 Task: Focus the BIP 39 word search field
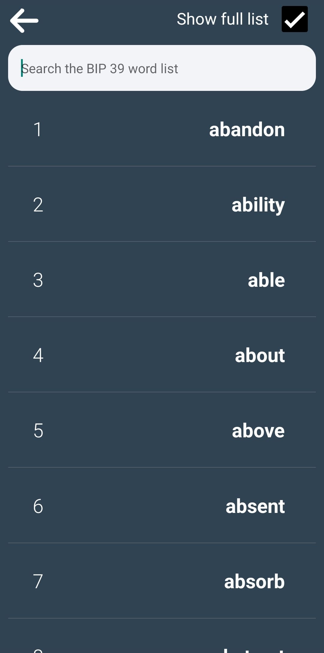120,68
